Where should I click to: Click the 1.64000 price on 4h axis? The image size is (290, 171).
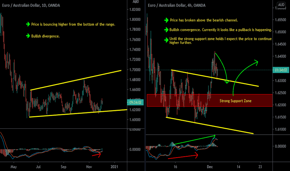[x=280, y=56]
